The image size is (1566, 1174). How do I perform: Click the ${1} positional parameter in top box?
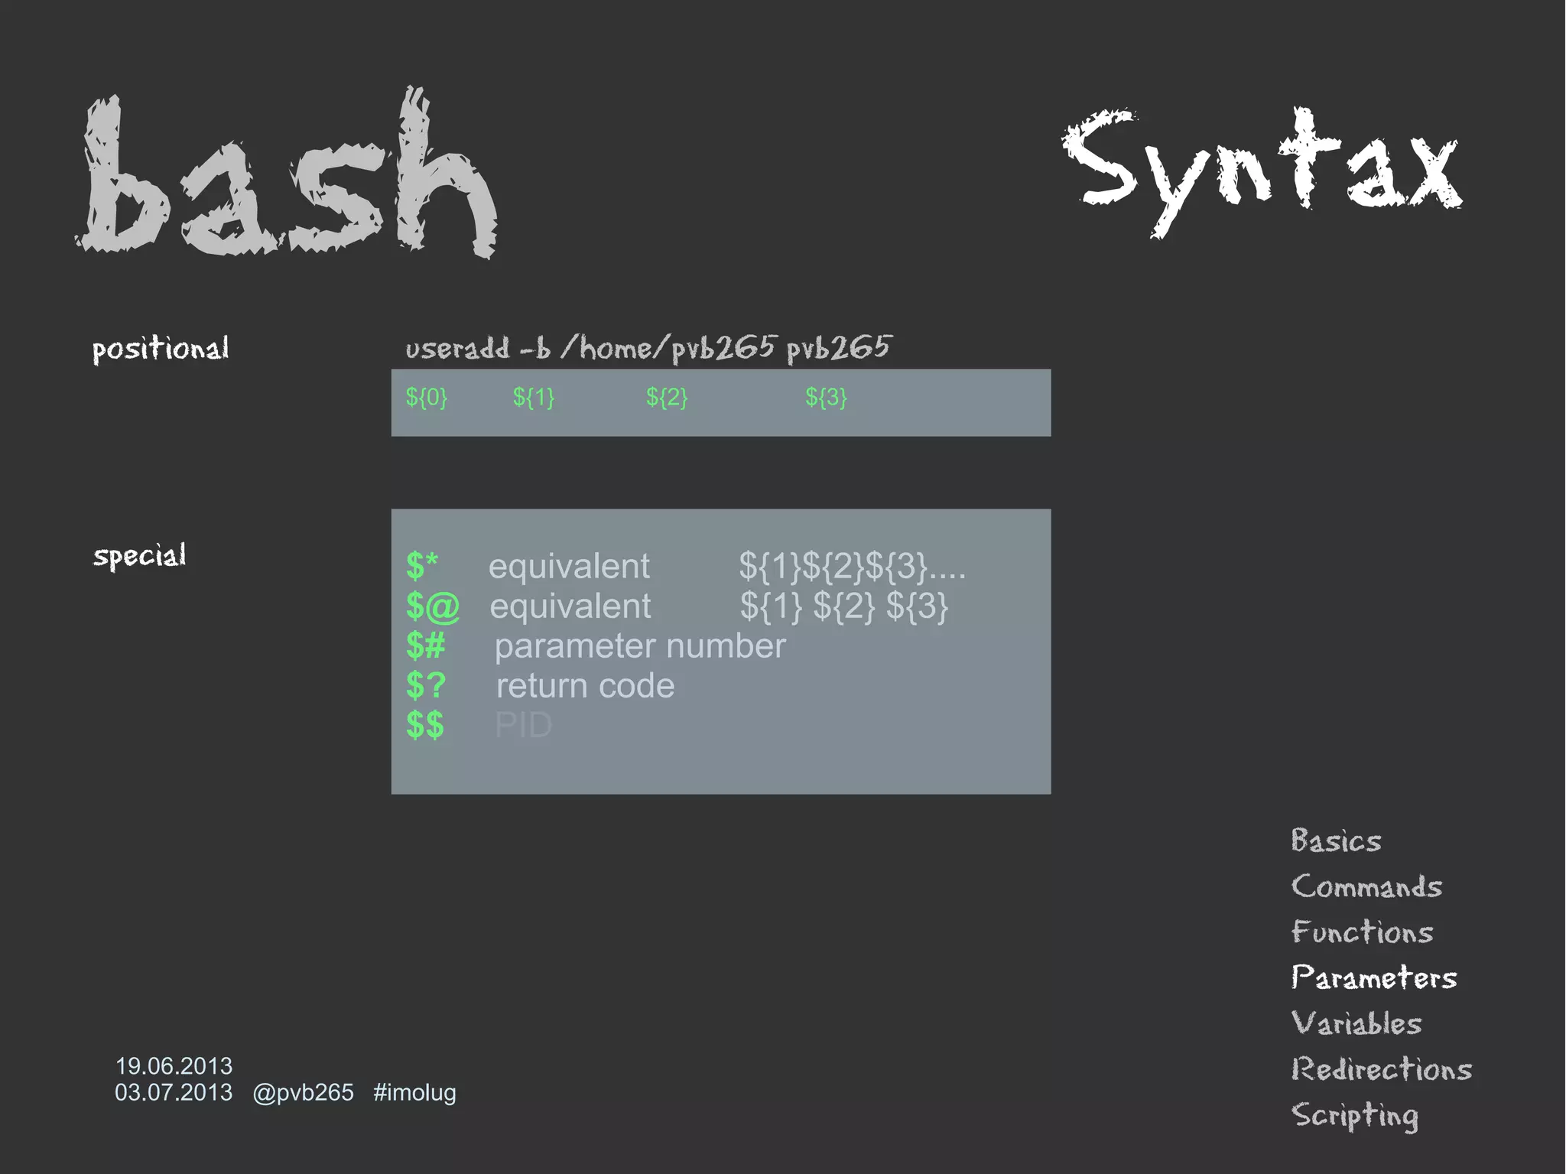534,397
